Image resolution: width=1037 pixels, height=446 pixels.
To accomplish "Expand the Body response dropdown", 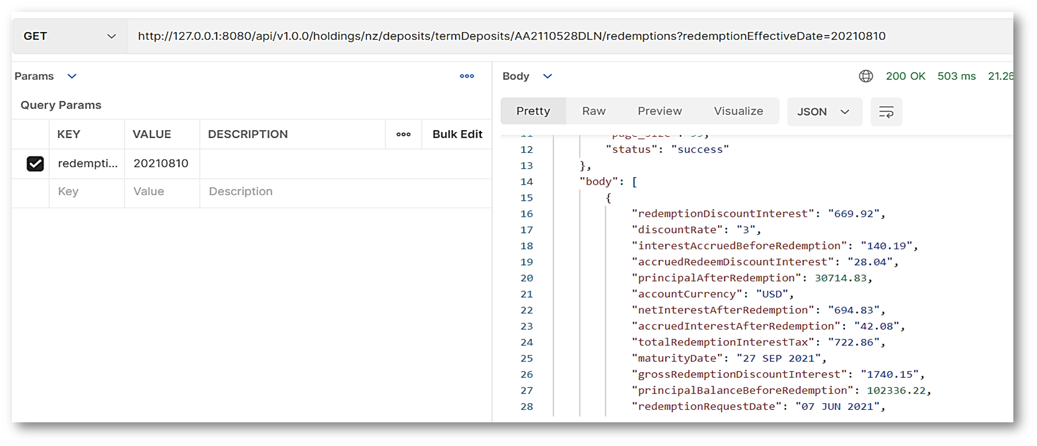I will coord(547,76).
